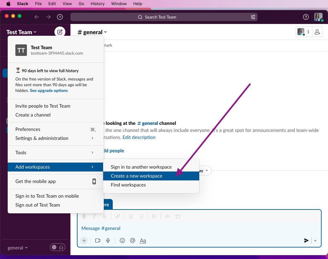
Task: Record a video clip
Action: tap(98, 240)
